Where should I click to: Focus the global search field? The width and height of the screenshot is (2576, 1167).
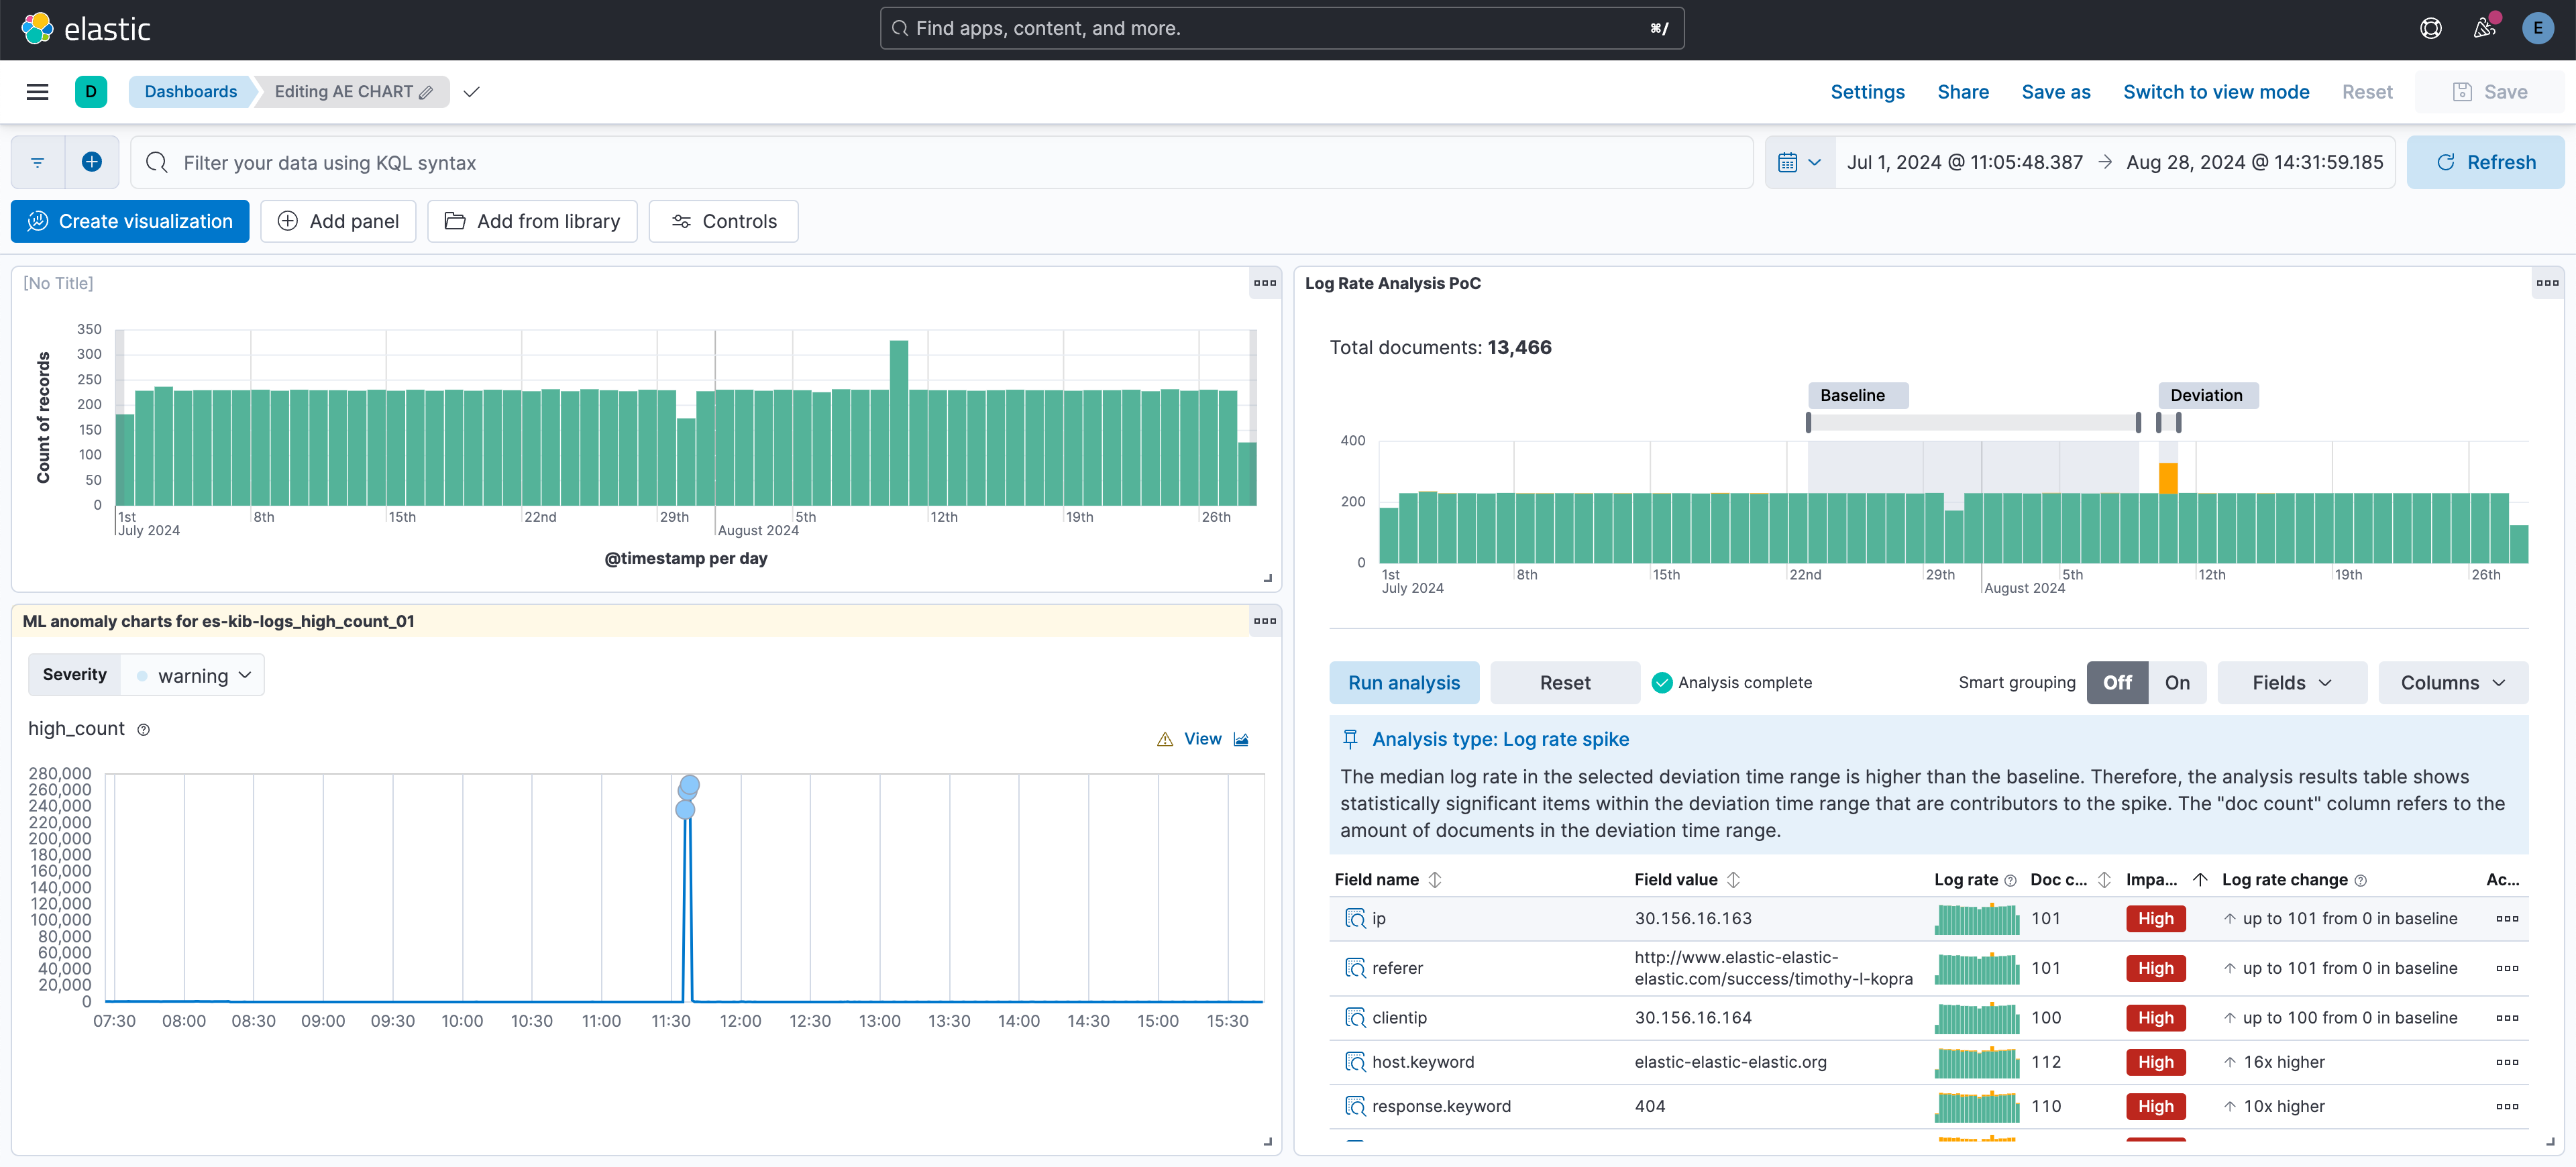pyautogui.click(x=1281, y=28)
